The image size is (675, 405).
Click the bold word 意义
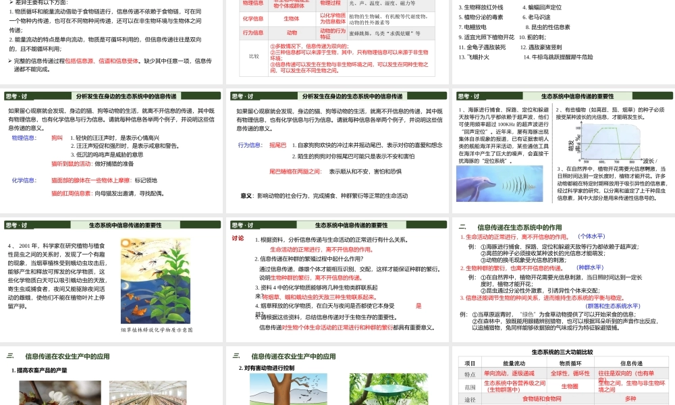tap(246, 195)
